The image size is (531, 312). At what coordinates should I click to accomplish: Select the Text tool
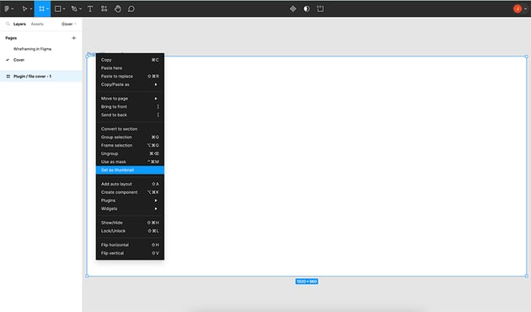(90, 8)
